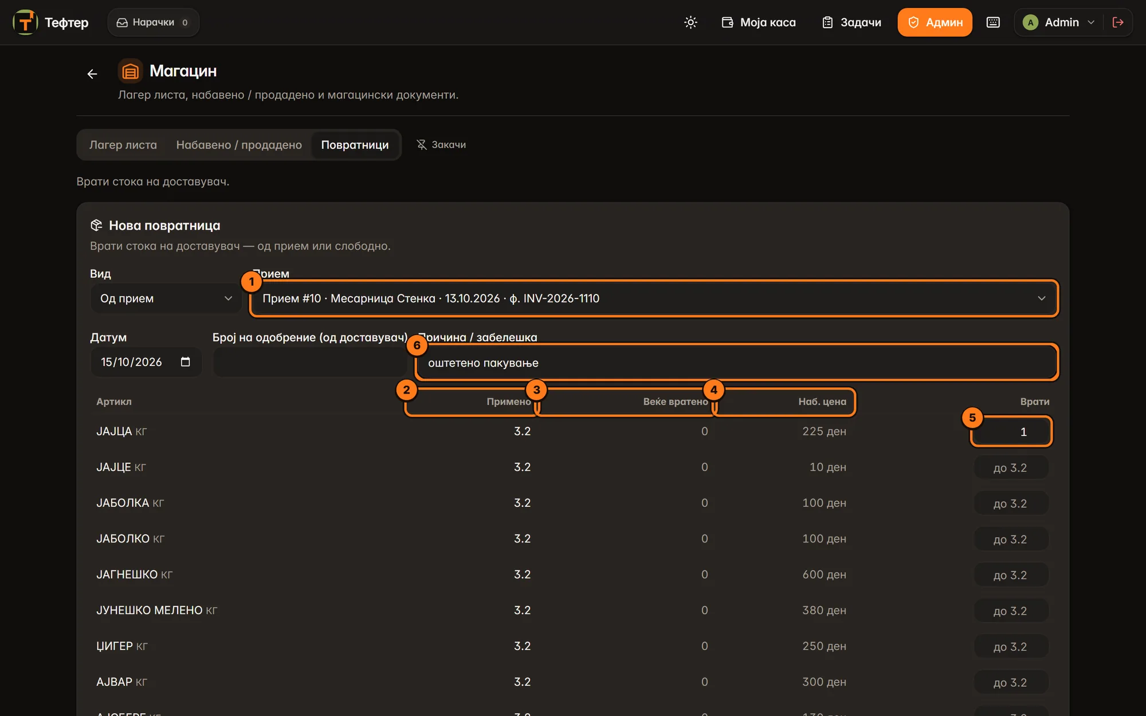Screen dimensions: 1146x716
Task: Select the ЈАГНЕШКО article name
Action: (127, 574)
